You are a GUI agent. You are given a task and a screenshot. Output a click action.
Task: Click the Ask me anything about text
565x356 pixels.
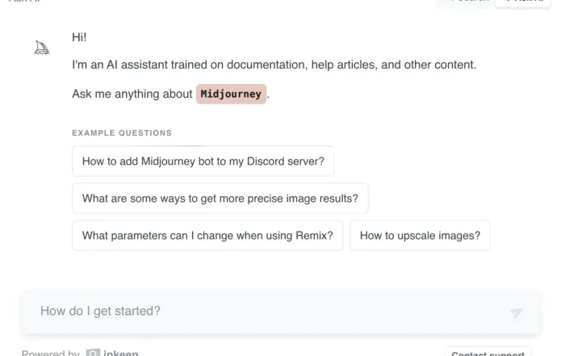click(132, 94)
